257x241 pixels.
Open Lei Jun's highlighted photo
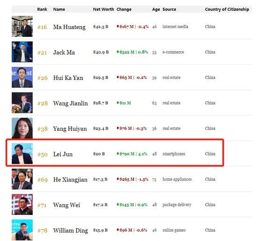tap(22, 154)
